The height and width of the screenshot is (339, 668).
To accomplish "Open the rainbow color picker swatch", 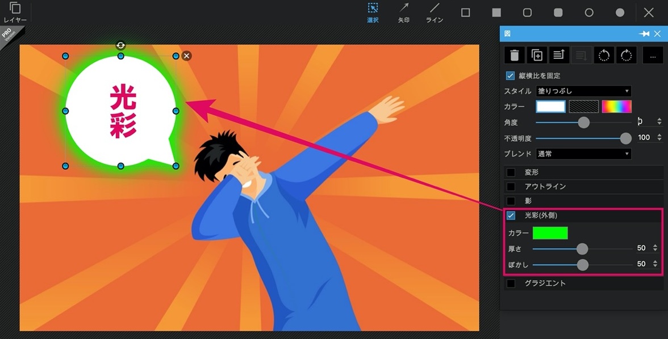I will point(616,107).
